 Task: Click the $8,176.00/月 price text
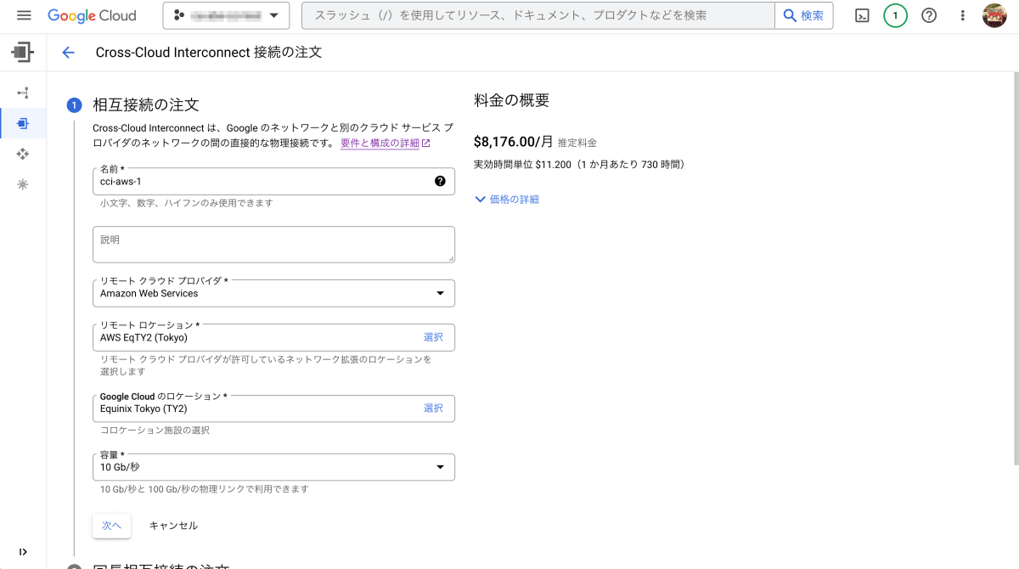[513, 142]
